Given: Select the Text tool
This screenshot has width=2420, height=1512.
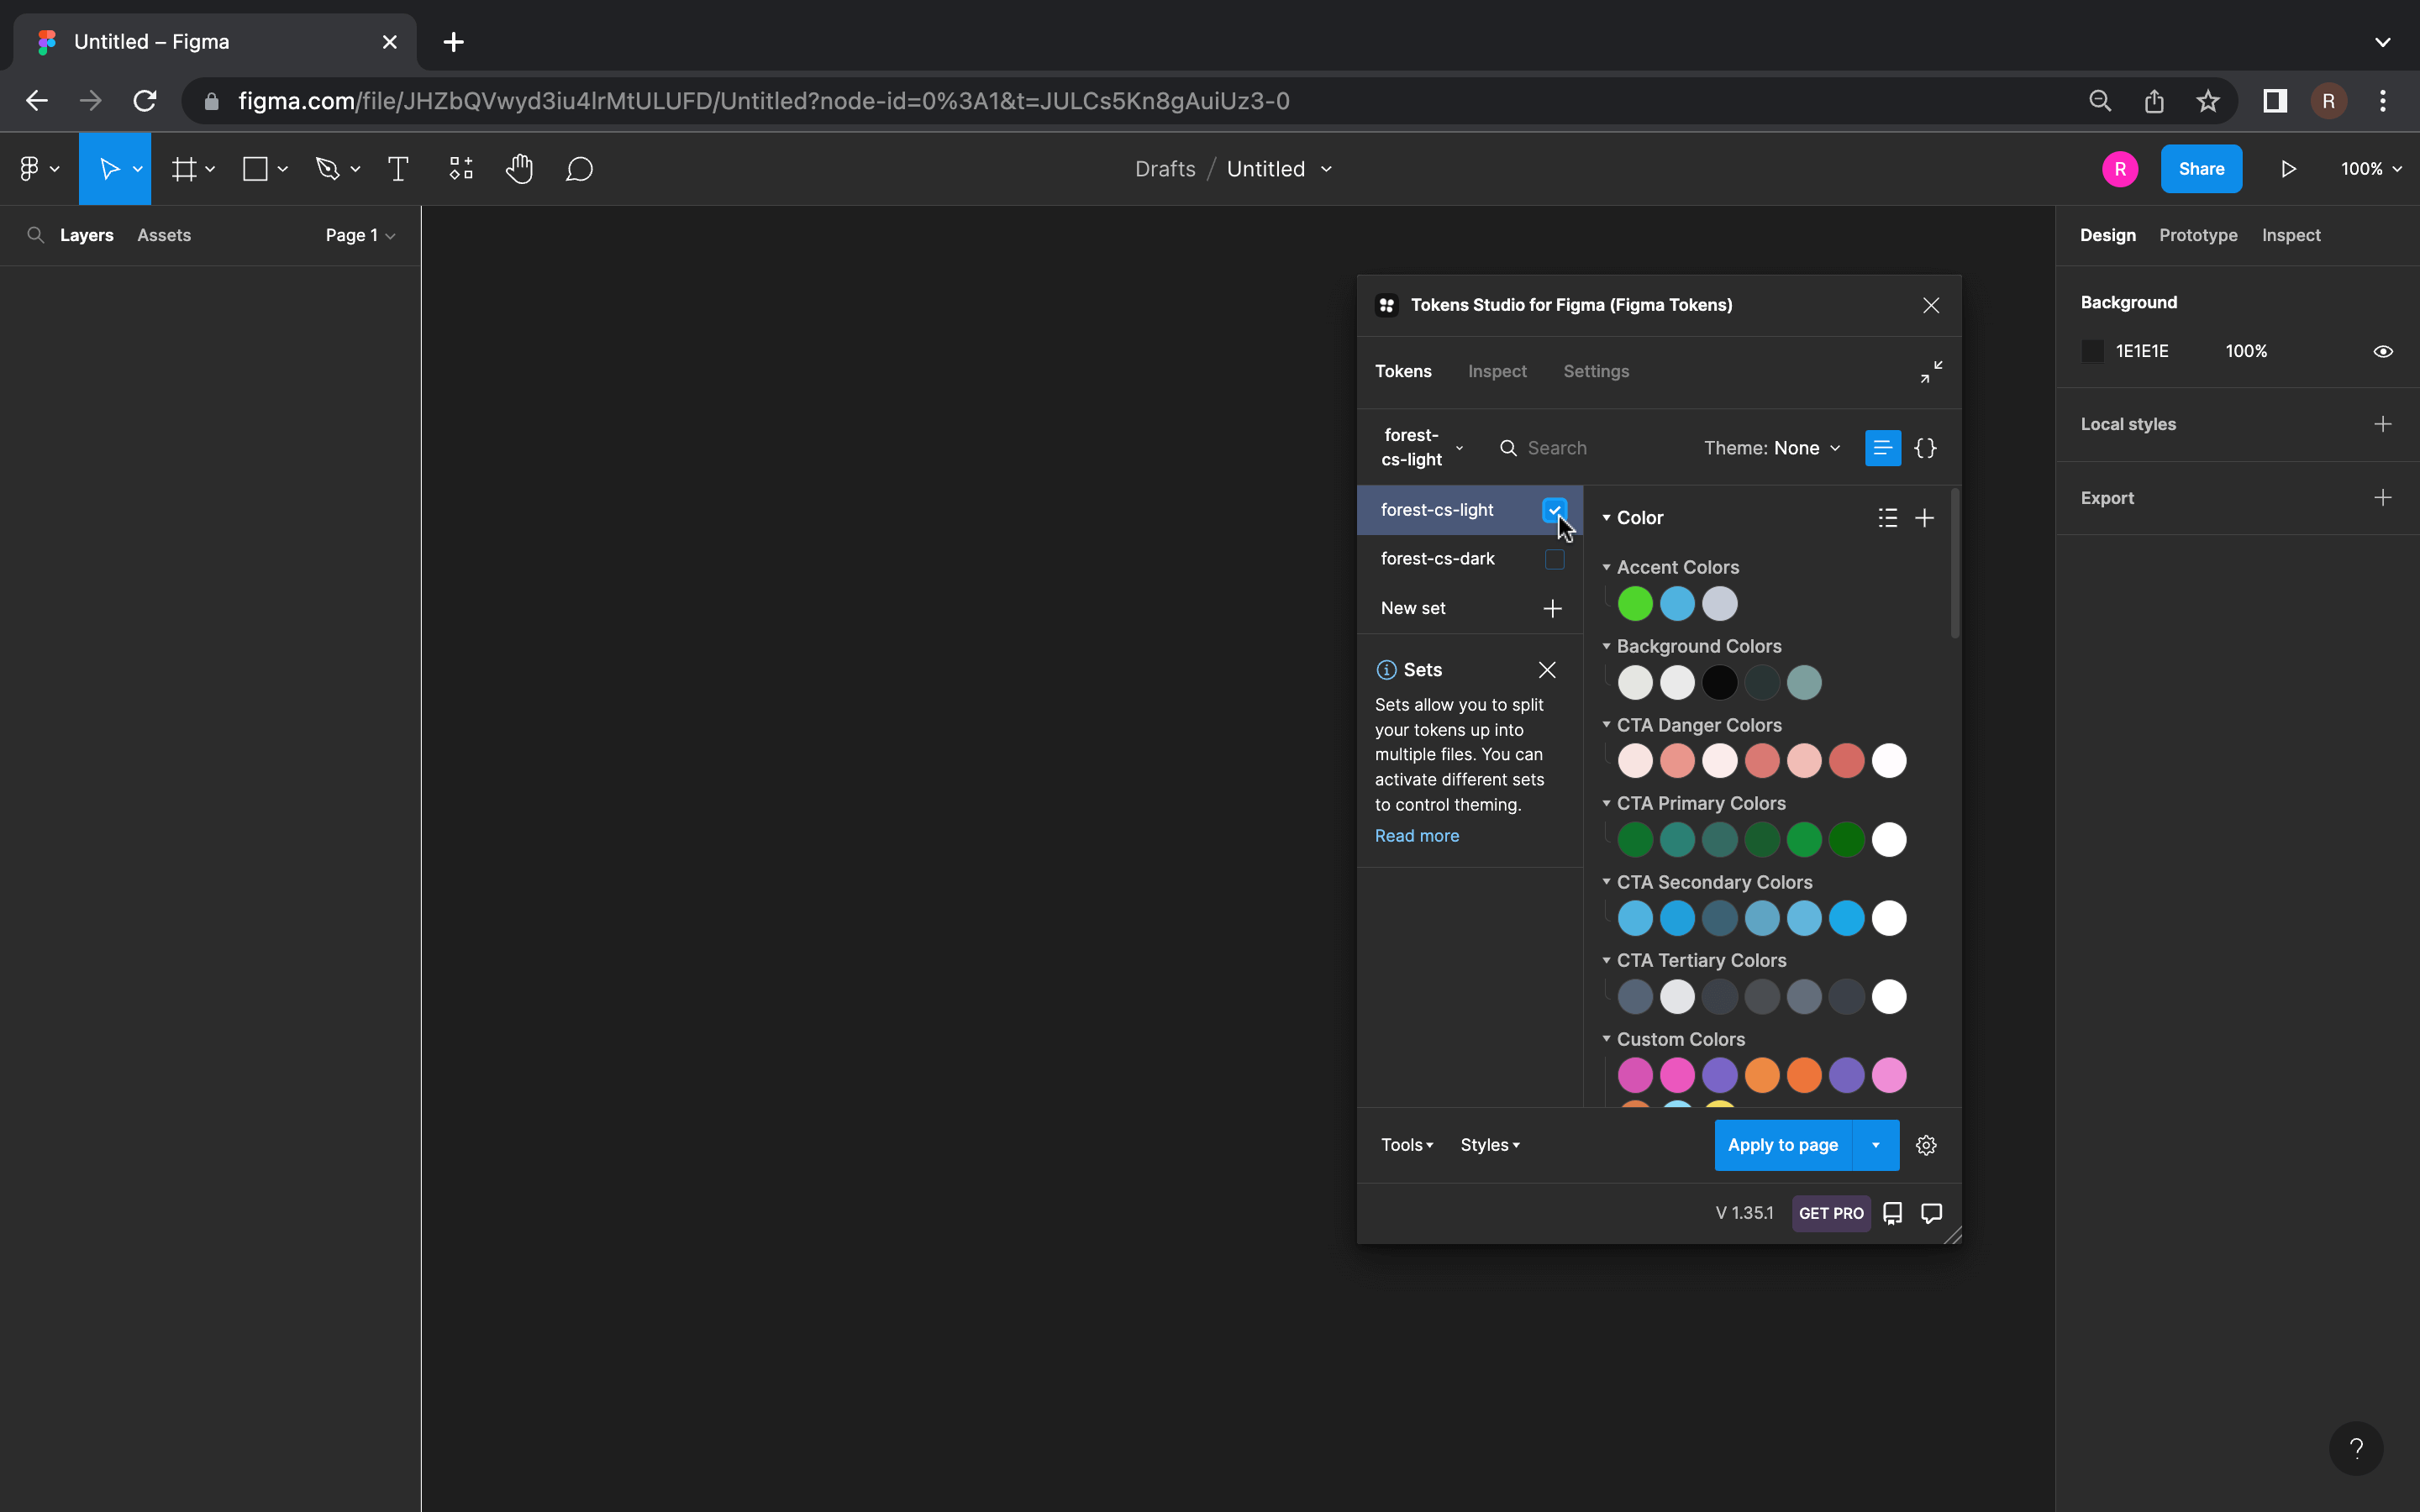Looking at the screenshot, I should coord(398,169).
